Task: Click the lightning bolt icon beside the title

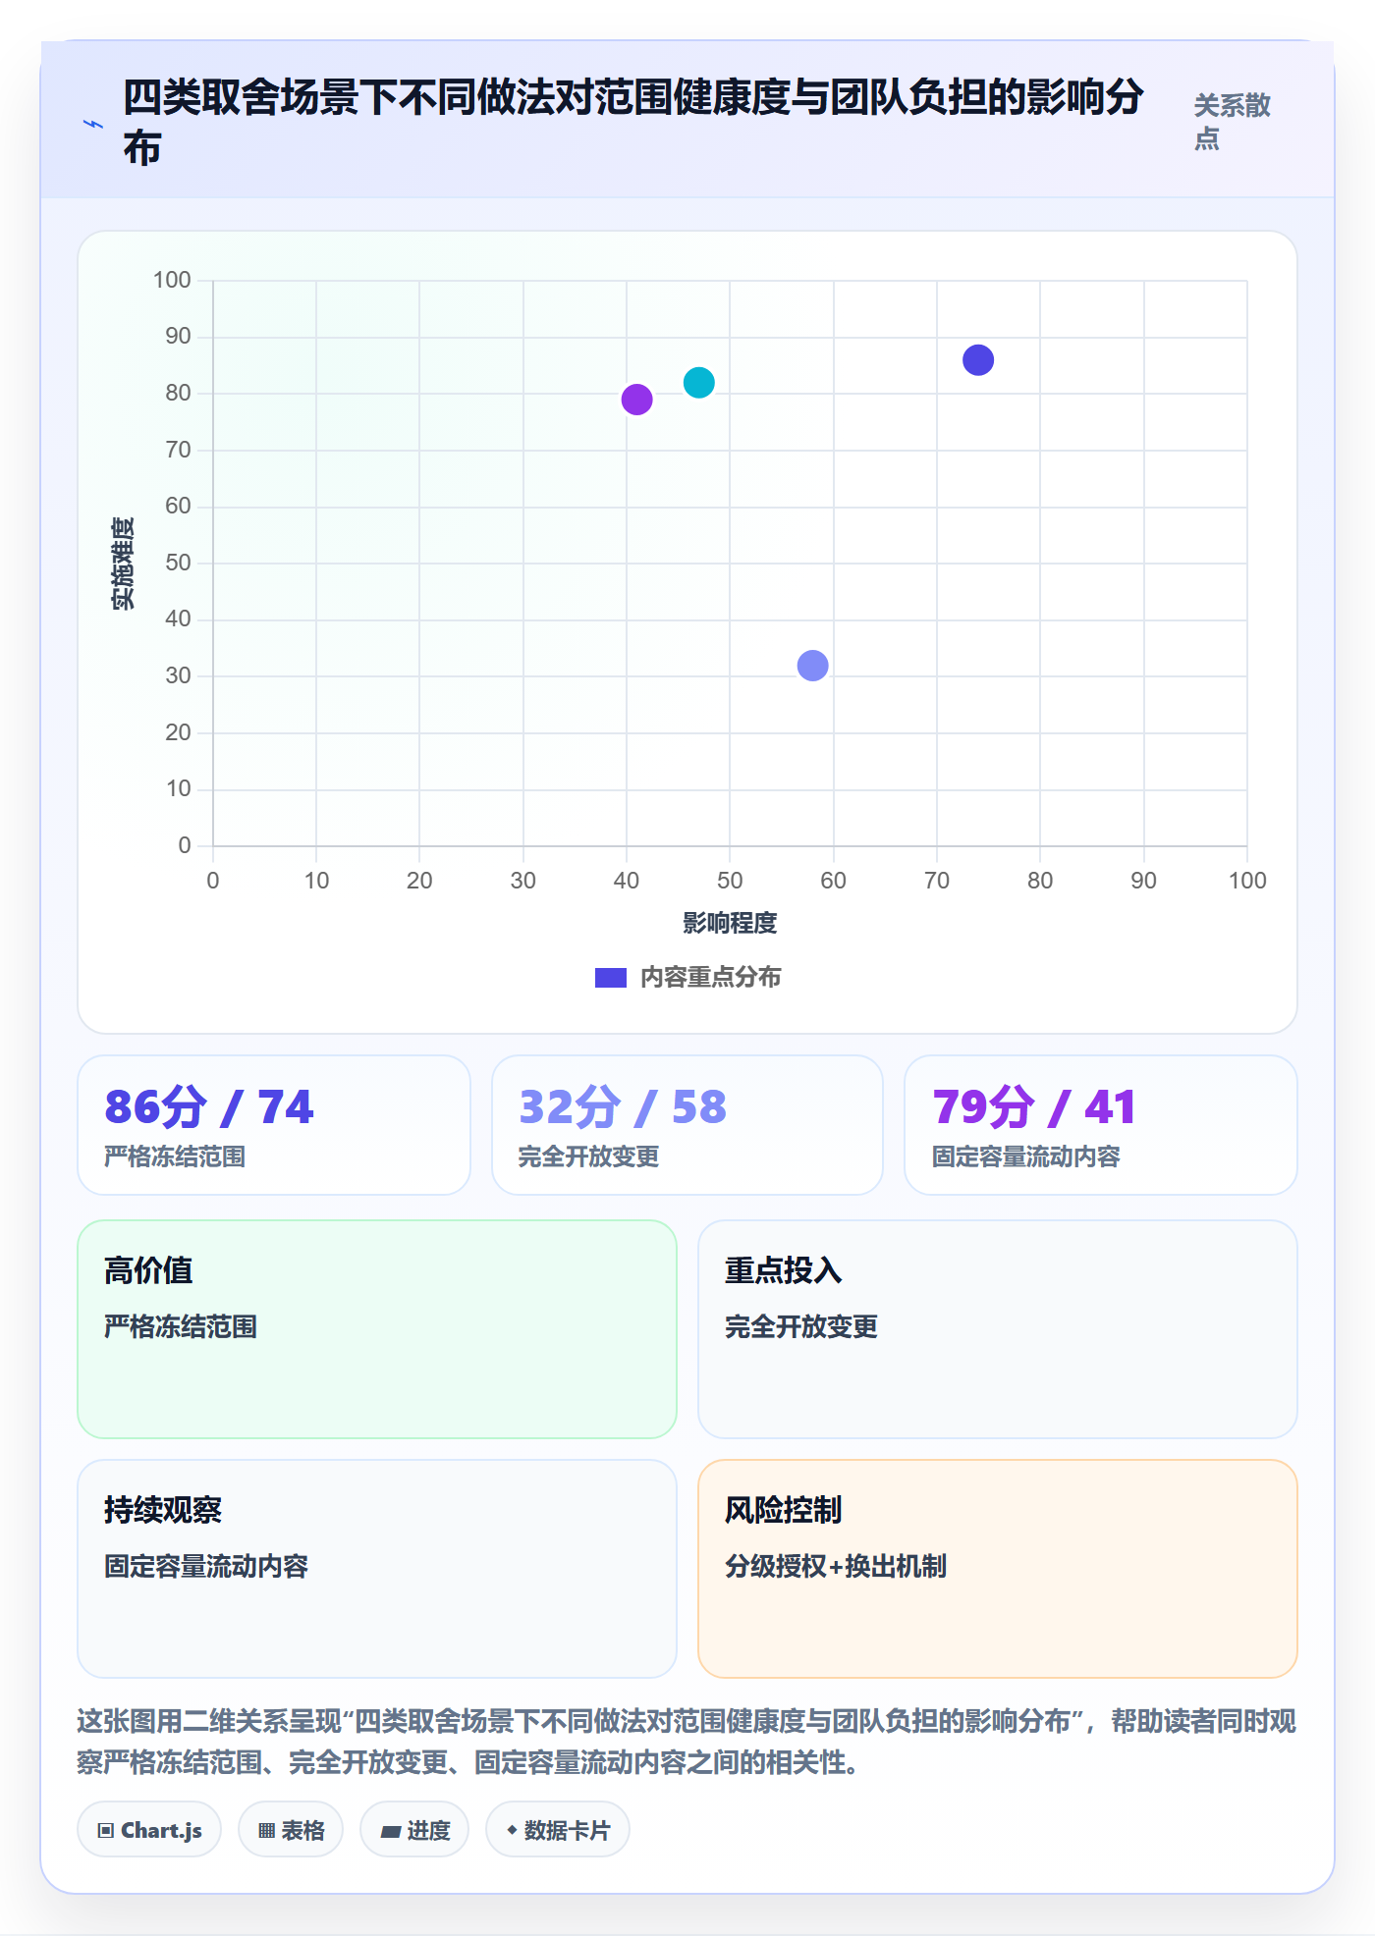Action: click(93, 124)
